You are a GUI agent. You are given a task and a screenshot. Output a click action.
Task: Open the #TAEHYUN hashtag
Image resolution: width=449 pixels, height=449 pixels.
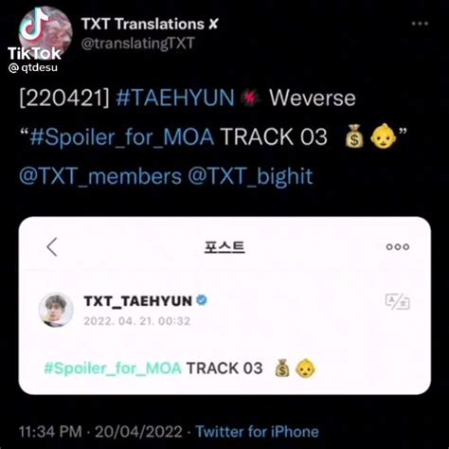[175, 98]
